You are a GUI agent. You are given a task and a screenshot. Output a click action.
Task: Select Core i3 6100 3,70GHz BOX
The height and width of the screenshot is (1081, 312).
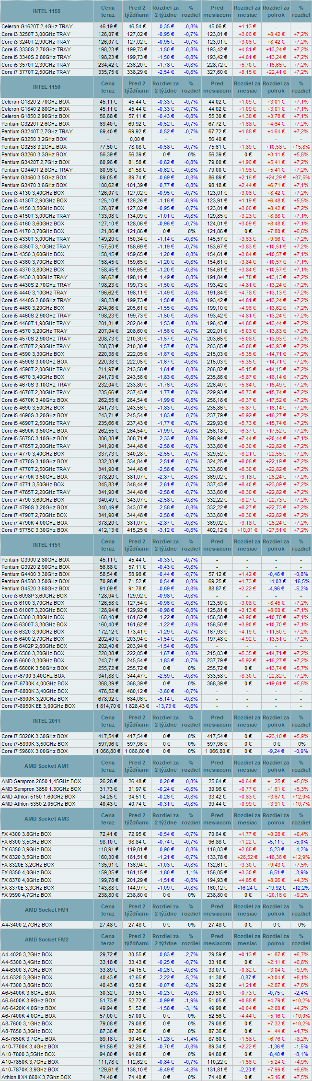[x=33, y=603]
